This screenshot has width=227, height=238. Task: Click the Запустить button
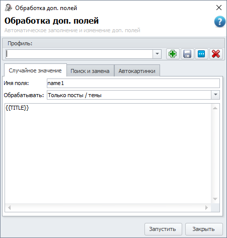163,229
